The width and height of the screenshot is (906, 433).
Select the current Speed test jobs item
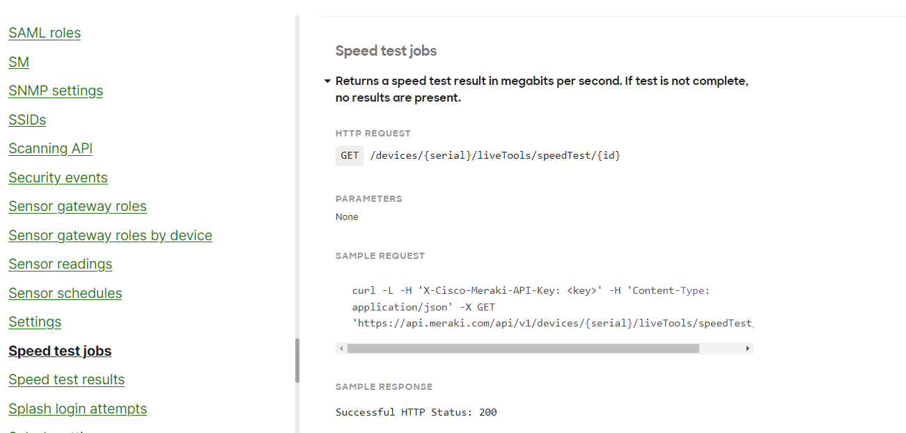(x=60, y=351)
